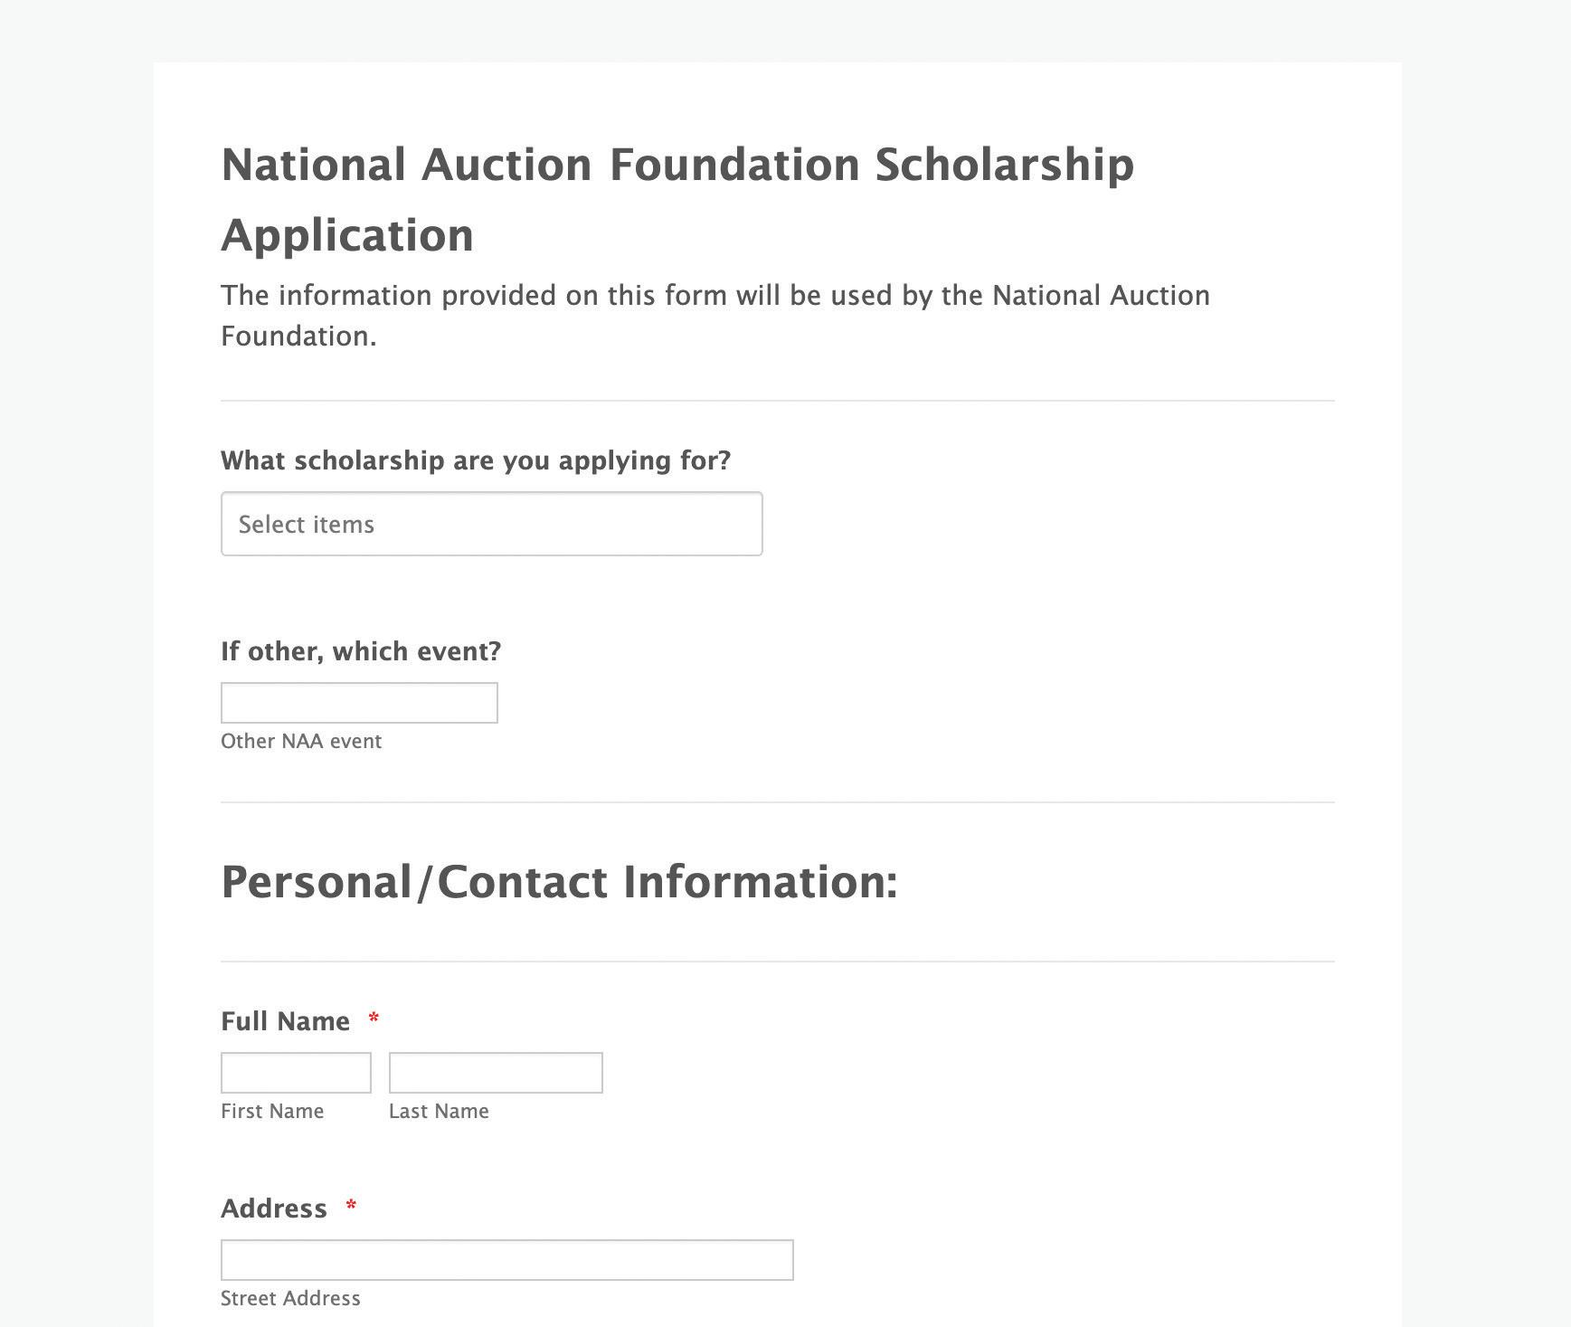Click the divider under the Personal/Contact Information heading

[777, 962]
